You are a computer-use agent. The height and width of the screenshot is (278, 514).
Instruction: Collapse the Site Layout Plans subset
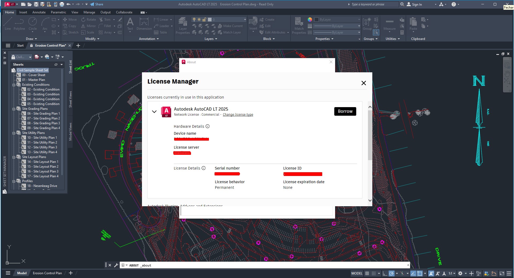pos(14,157)
